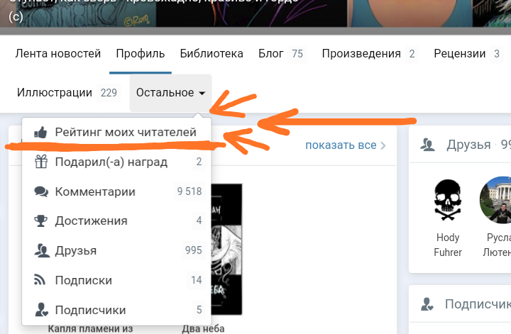Screen dimensions: 511x334
Task: Click the thumbs-up icon beside Рейтинг моих читателей
Action: tap(41, 133)
